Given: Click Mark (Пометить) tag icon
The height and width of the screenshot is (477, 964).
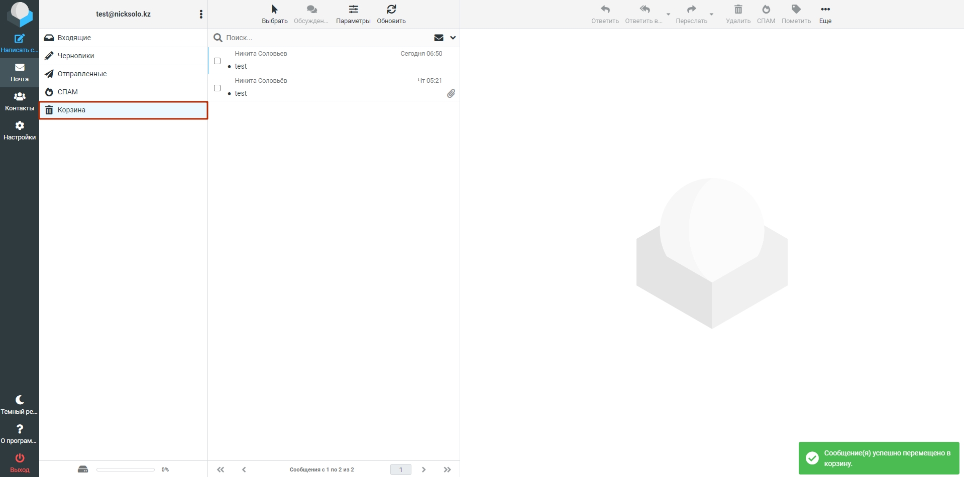Looking at the screenshot, I should (x=796, y=14).
